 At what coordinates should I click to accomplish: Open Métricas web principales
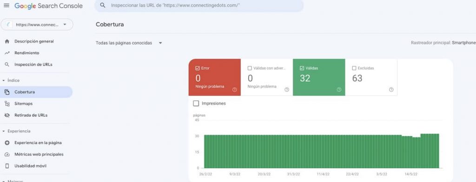39,155
